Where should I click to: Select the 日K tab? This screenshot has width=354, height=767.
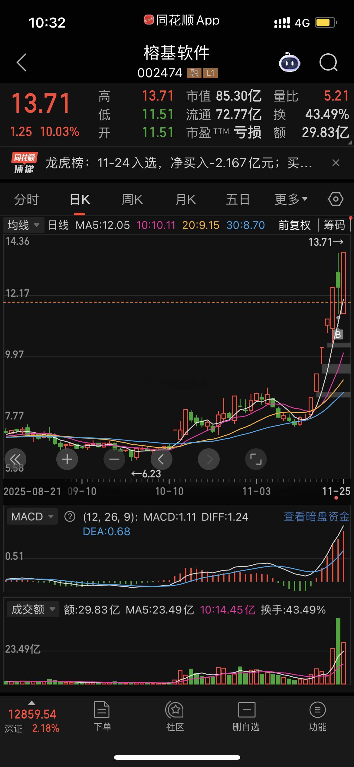coord(80,199)
